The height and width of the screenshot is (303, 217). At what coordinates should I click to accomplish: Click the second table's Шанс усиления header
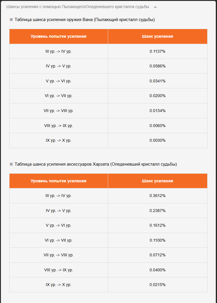[157, 181]
